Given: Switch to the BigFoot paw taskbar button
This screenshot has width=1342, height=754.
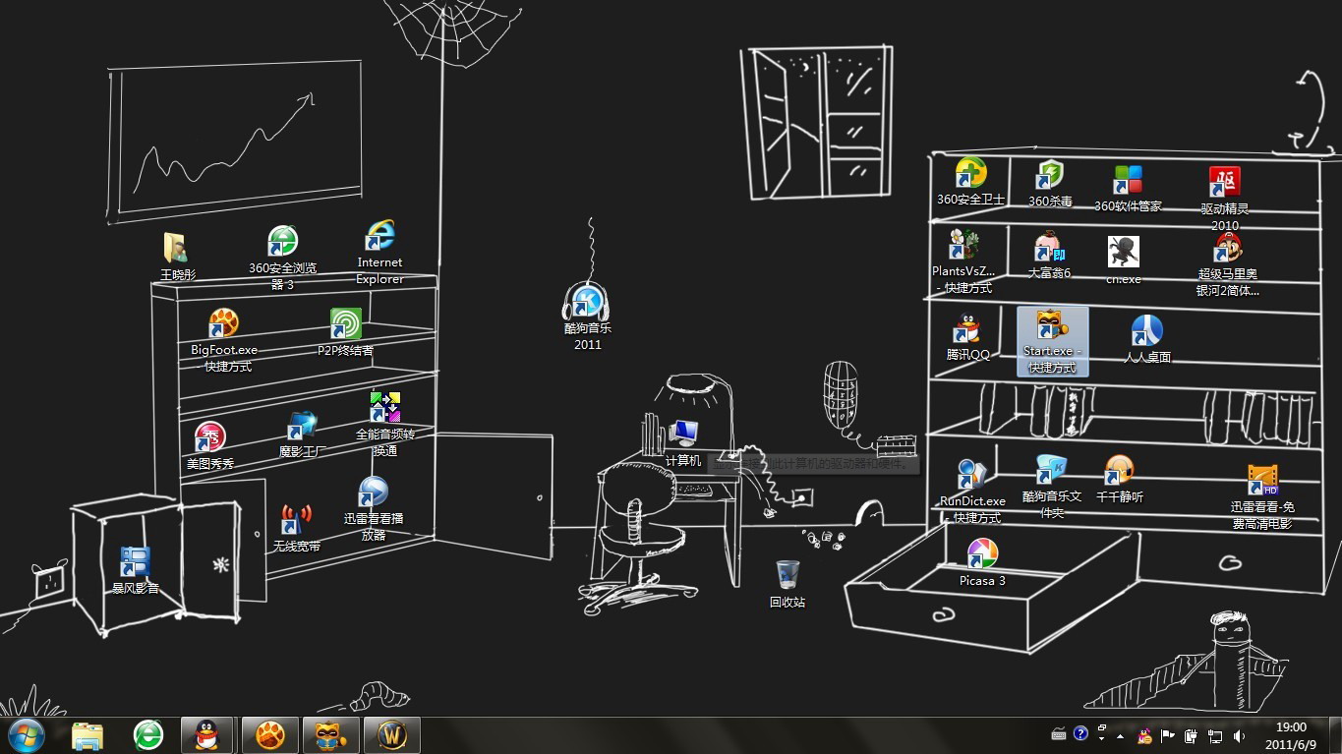Looking at the screenshot, I should pos(269,735).
